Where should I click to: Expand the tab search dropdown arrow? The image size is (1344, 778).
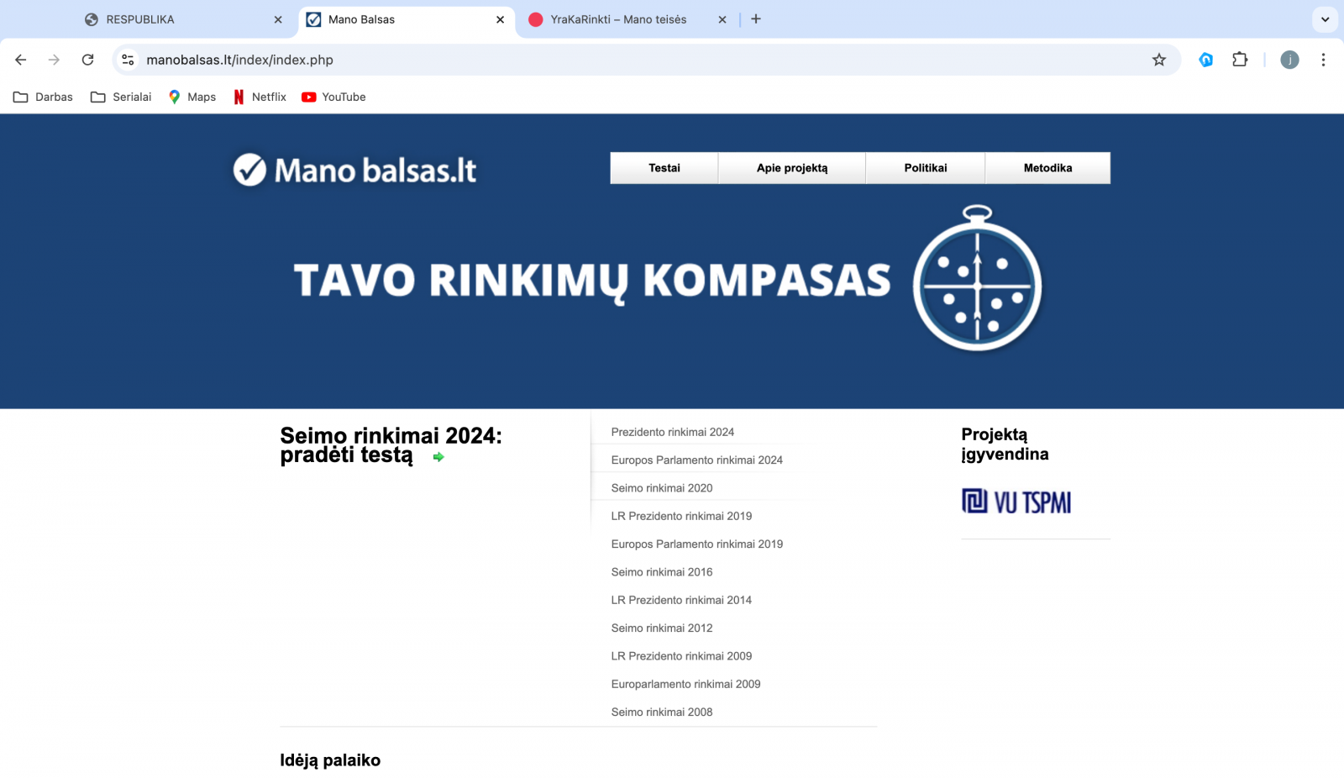pos(1325,19)
